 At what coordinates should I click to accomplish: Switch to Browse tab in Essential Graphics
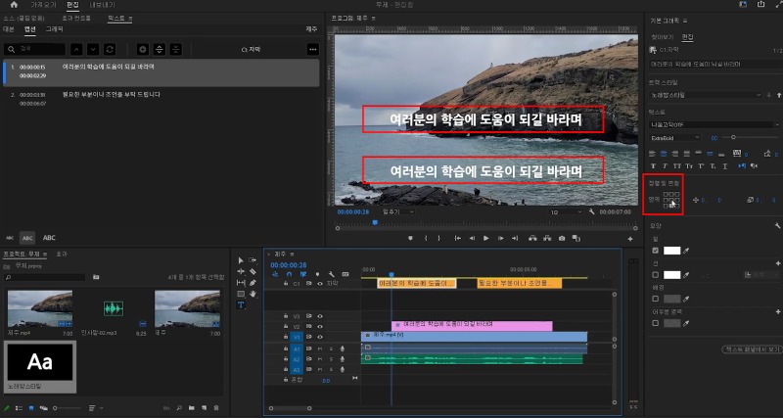pyautogui.click(x=663, y=37)
